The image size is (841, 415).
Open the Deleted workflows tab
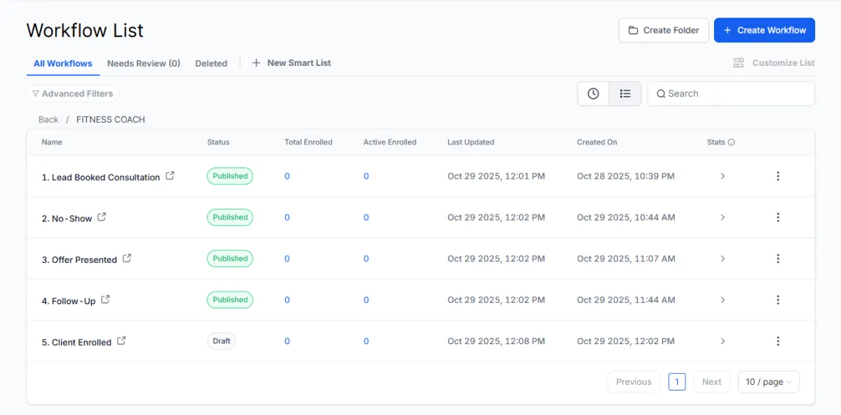[x=211, y=63]
